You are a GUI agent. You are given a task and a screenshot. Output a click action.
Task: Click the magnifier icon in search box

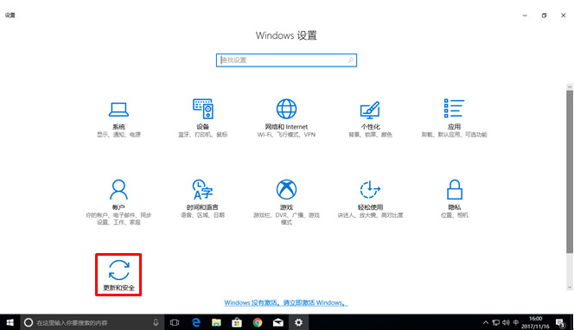tap(351, 60)
